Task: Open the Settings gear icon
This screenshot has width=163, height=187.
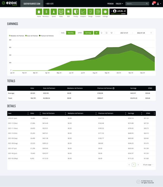Action: click(x=105, y=12)
